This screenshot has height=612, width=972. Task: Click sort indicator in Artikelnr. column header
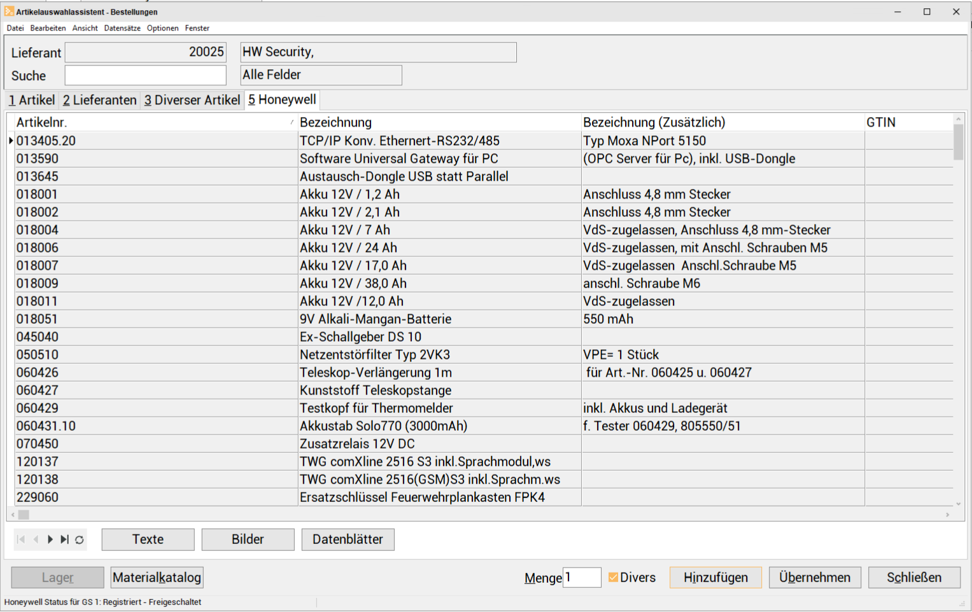click(292, 122)
